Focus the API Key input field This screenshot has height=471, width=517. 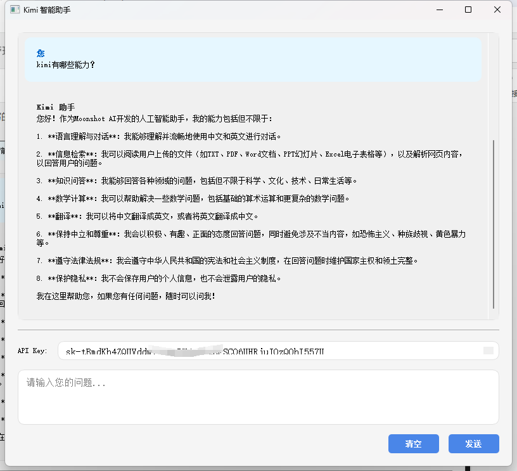pos(278,351)
